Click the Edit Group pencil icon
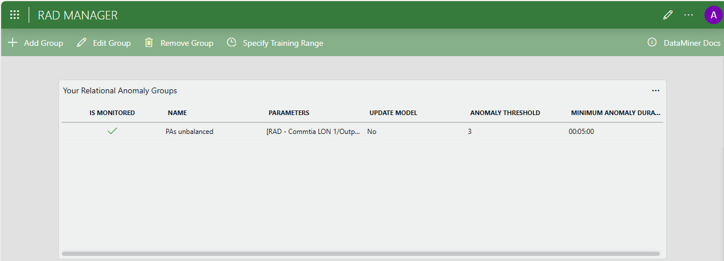724x261 pixels. tap(82, 43)
